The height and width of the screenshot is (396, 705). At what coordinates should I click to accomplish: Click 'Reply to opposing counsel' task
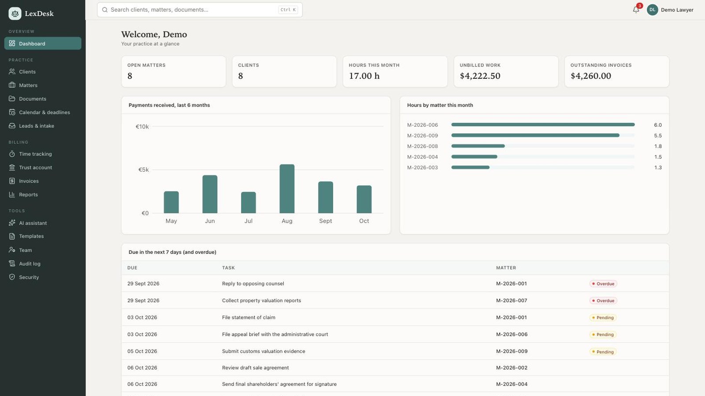tap(253, 284)
